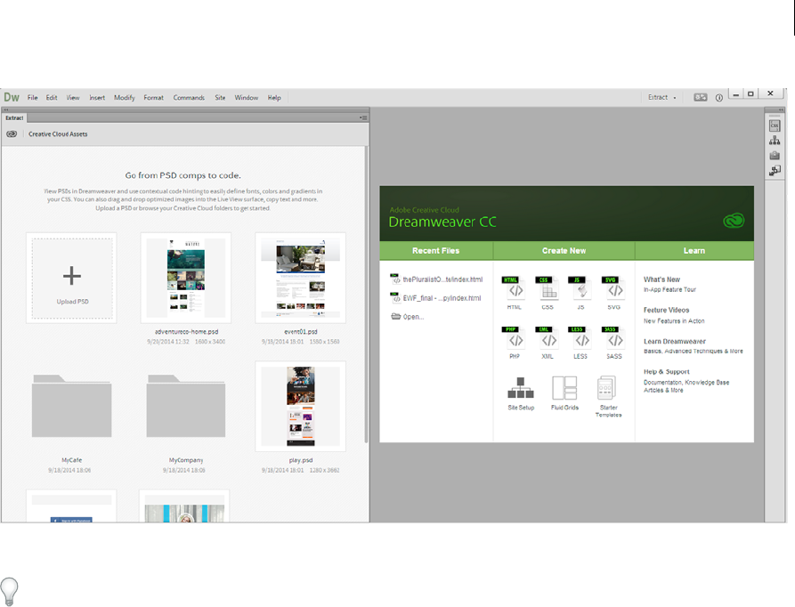The width and height of the screenshot is (795, 607).
Task: Collapse the Extract panel with double arrows
Action: 6,109
